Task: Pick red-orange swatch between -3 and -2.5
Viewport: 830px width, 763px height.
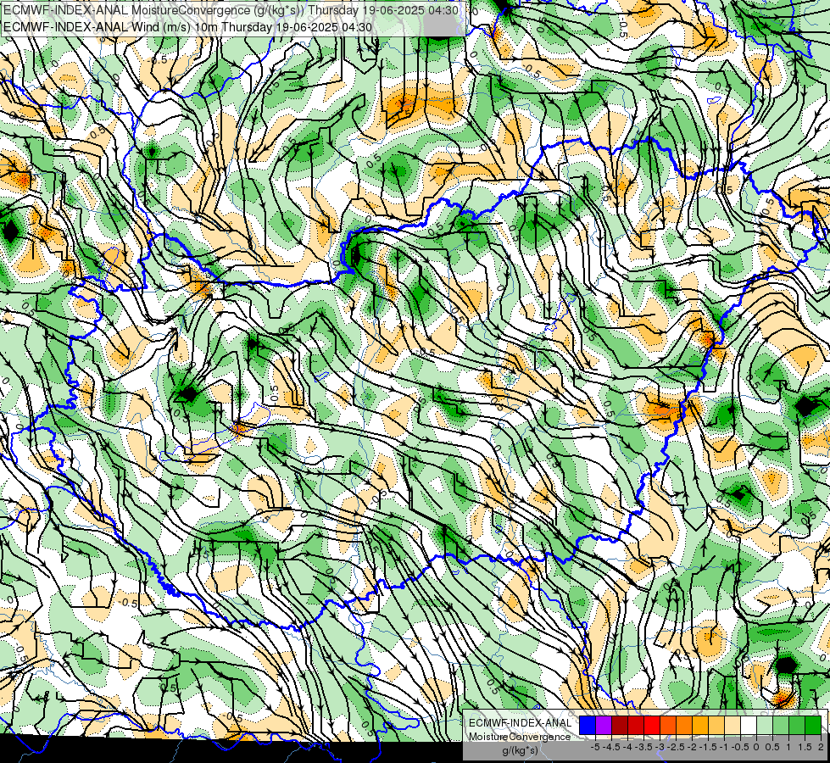Action: coord(668,725)
